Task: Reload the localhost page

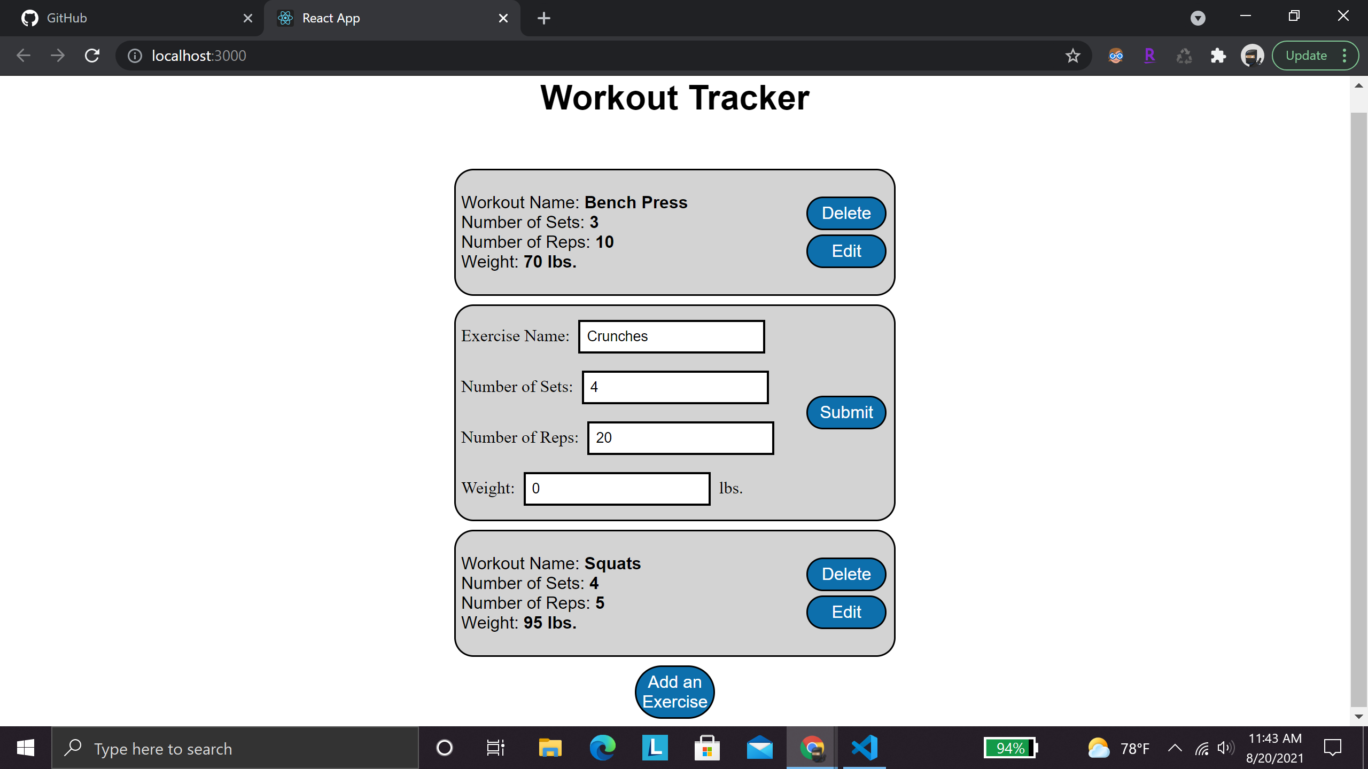Action: (92, 56)
